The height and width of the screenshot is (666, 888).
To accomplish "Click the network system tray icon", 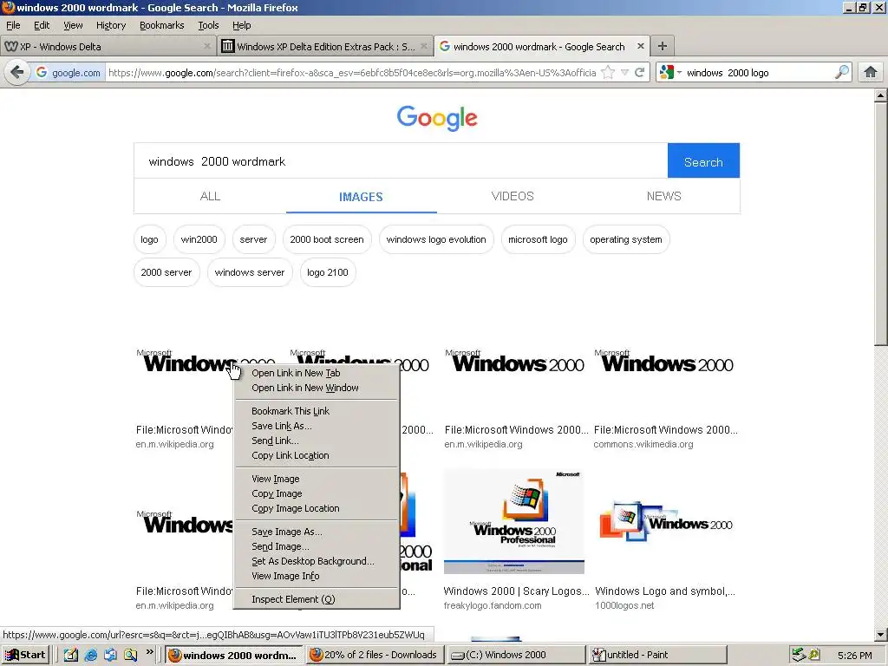I will point(799,655).
